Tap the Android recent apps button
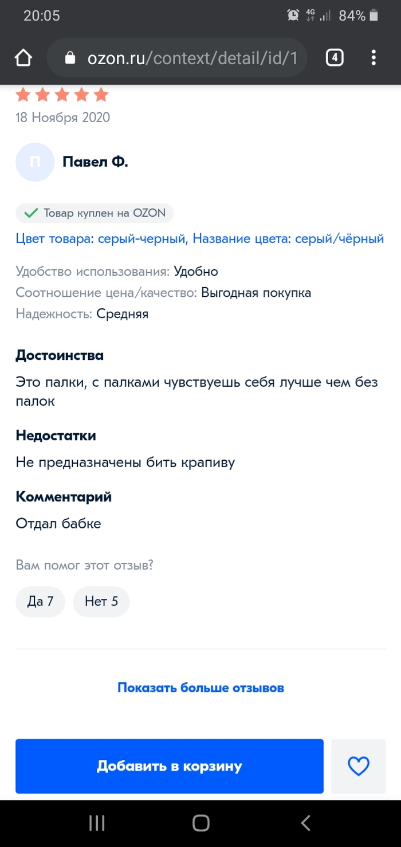 click(x=97, y=824)
